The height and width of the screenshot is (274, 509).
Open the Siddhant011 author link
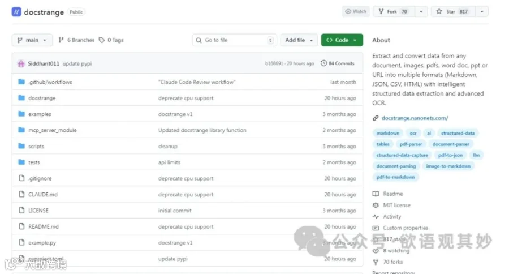[44, 63]
